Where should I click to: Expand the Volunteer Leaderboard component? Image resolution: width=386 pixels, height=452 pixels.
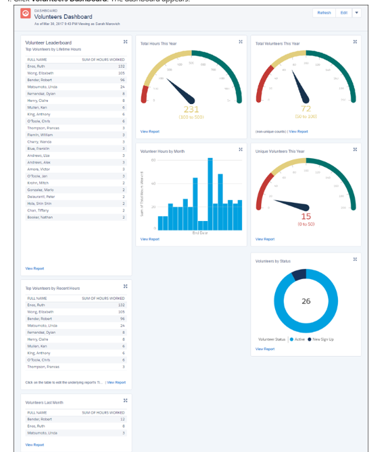126,42
